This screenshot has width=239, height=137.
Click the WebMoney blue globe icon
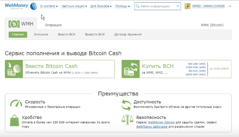point(34,6)
